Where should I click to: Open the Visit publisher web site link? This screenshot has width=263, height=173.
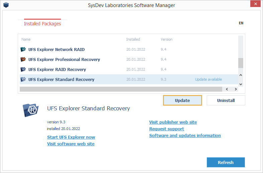(173, 122)
